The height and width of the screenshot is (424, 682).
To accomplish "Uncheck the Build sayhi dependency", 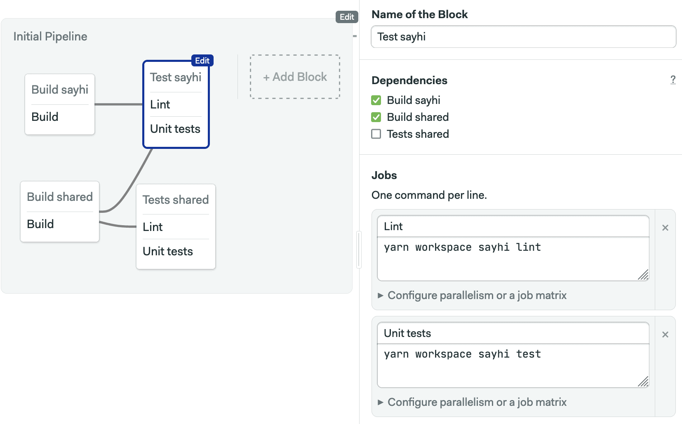I will pos(376,100).
